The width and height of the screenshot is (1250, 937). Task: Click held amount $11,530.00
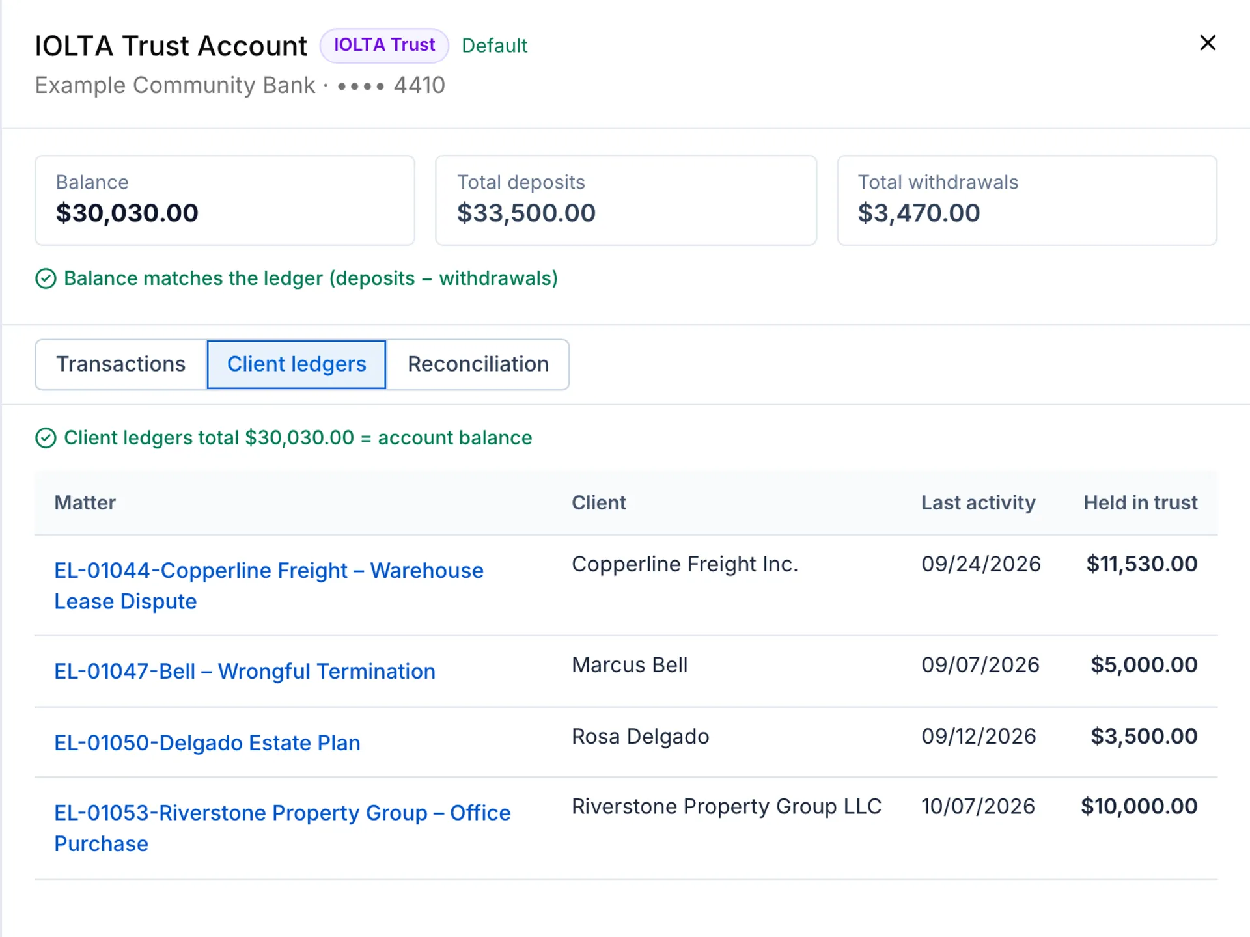(1142, 564)
